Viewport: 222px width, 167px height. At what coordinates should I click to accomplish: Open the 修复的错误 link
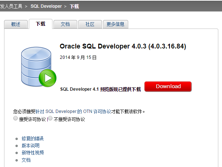[x=33, y=138]
